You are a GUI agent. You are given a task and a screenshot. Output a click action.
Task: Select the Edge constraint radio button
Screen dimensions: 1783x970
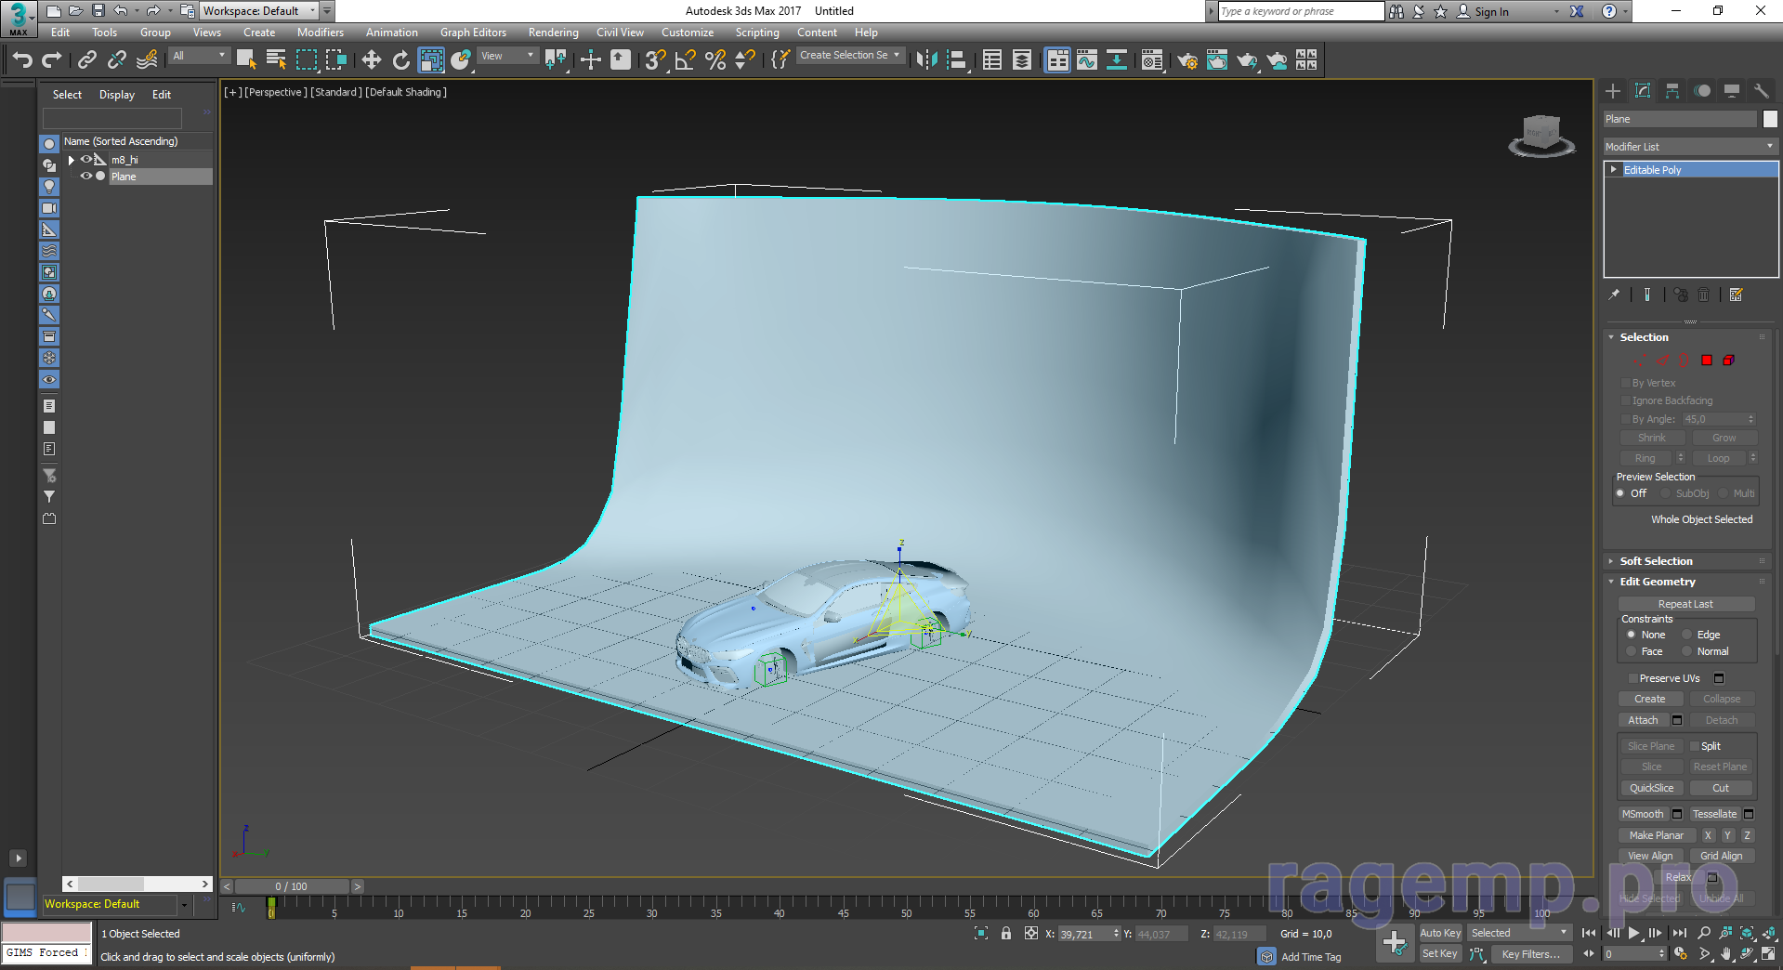coord(1687,635)
